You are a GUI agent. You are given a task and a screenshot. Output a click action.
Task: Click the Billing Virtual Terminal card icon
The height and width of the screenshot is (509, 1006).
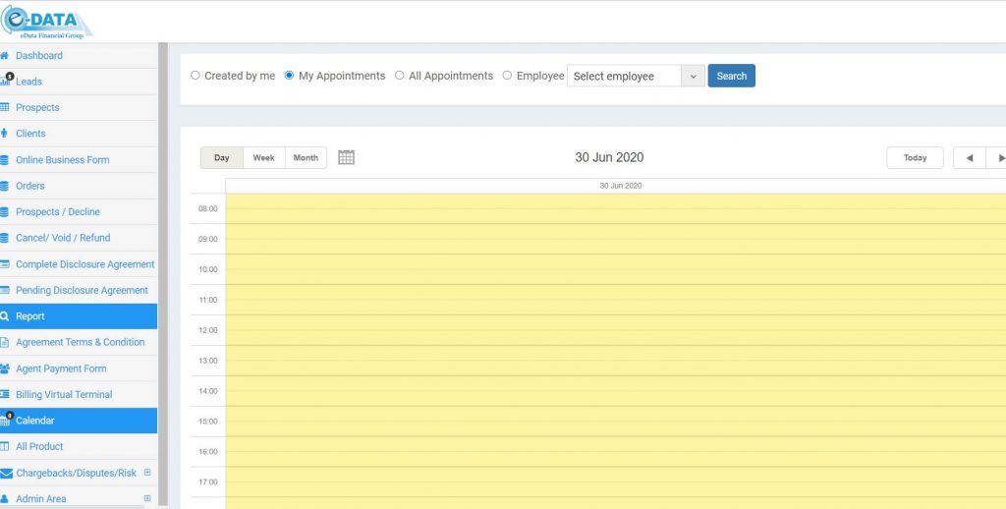point(6,394)
